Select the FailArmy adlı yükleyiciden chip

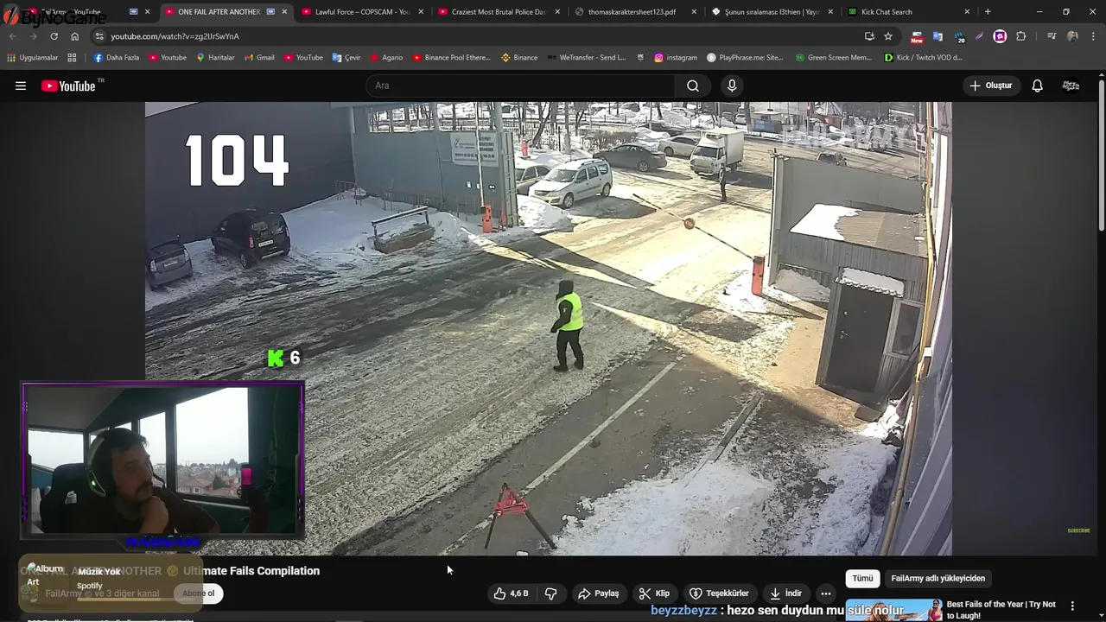938,578
